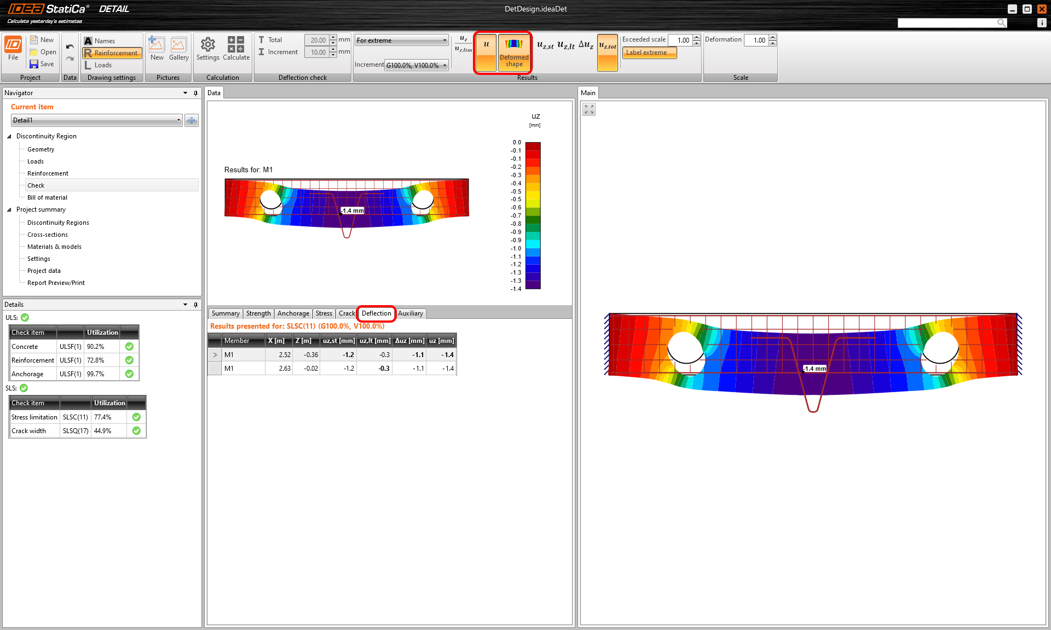This screenshot has height=630, width=1051.
Task: Select the Deformed shape result icon
Action: click(513, 52)
